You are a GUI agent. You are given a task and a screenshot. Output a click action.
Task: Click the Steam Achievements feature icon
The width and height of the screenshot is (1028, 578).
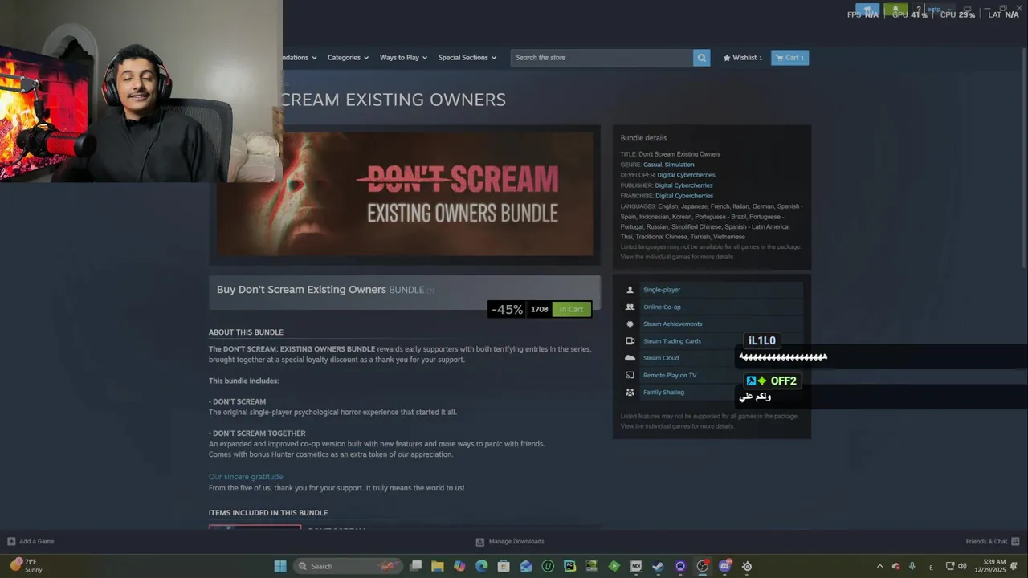630,324
